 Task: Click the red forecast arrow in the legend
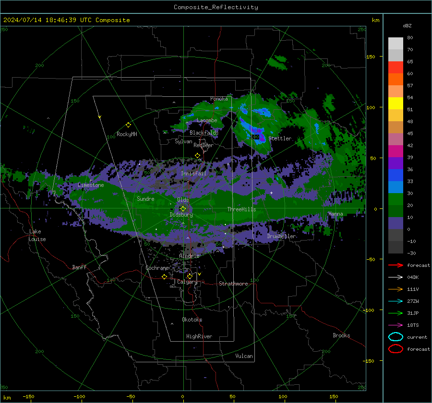point(396,265)
